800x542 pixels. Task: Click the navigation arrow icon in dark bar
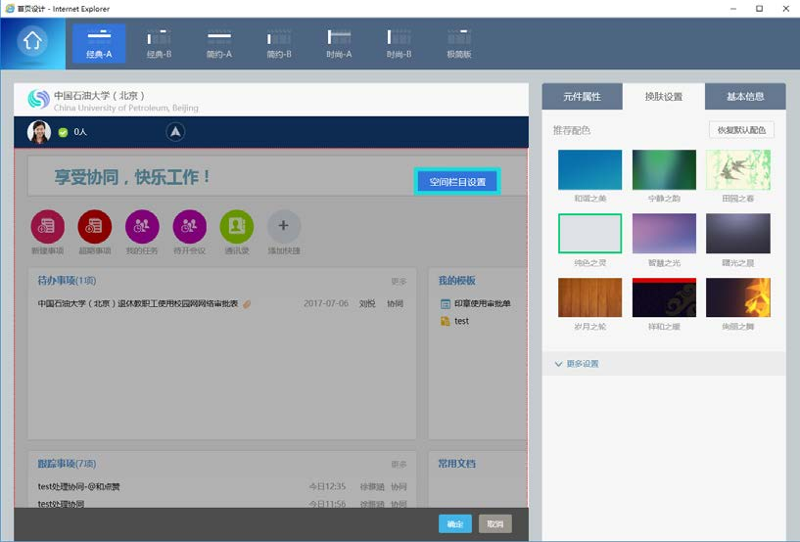tap(175, 131)
